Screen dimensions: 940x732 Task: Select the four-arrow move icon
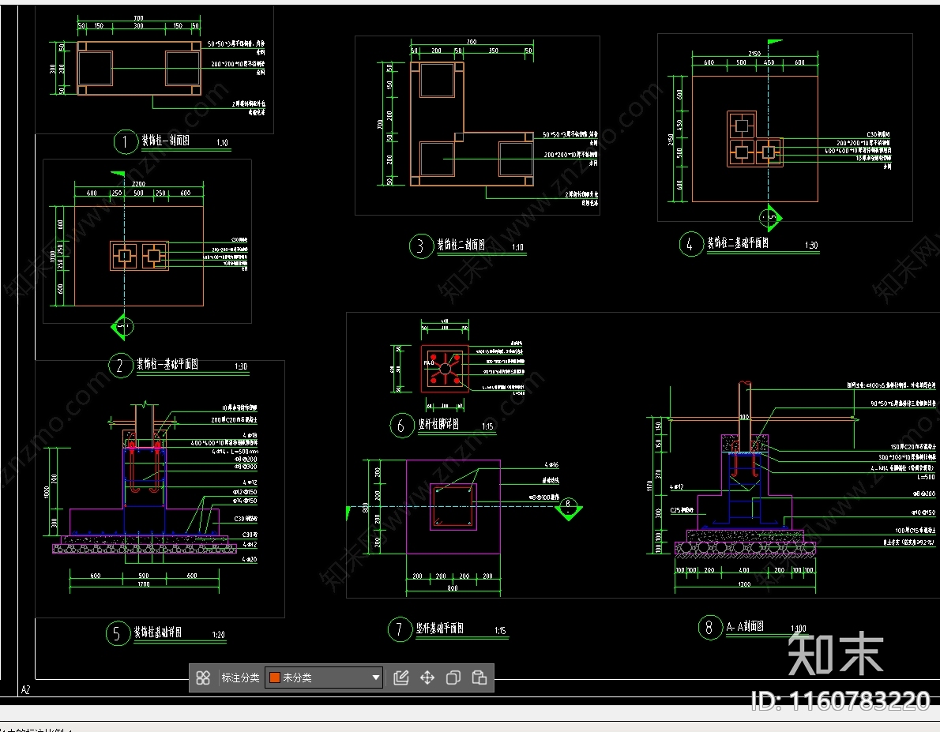[x=427, y=678]
